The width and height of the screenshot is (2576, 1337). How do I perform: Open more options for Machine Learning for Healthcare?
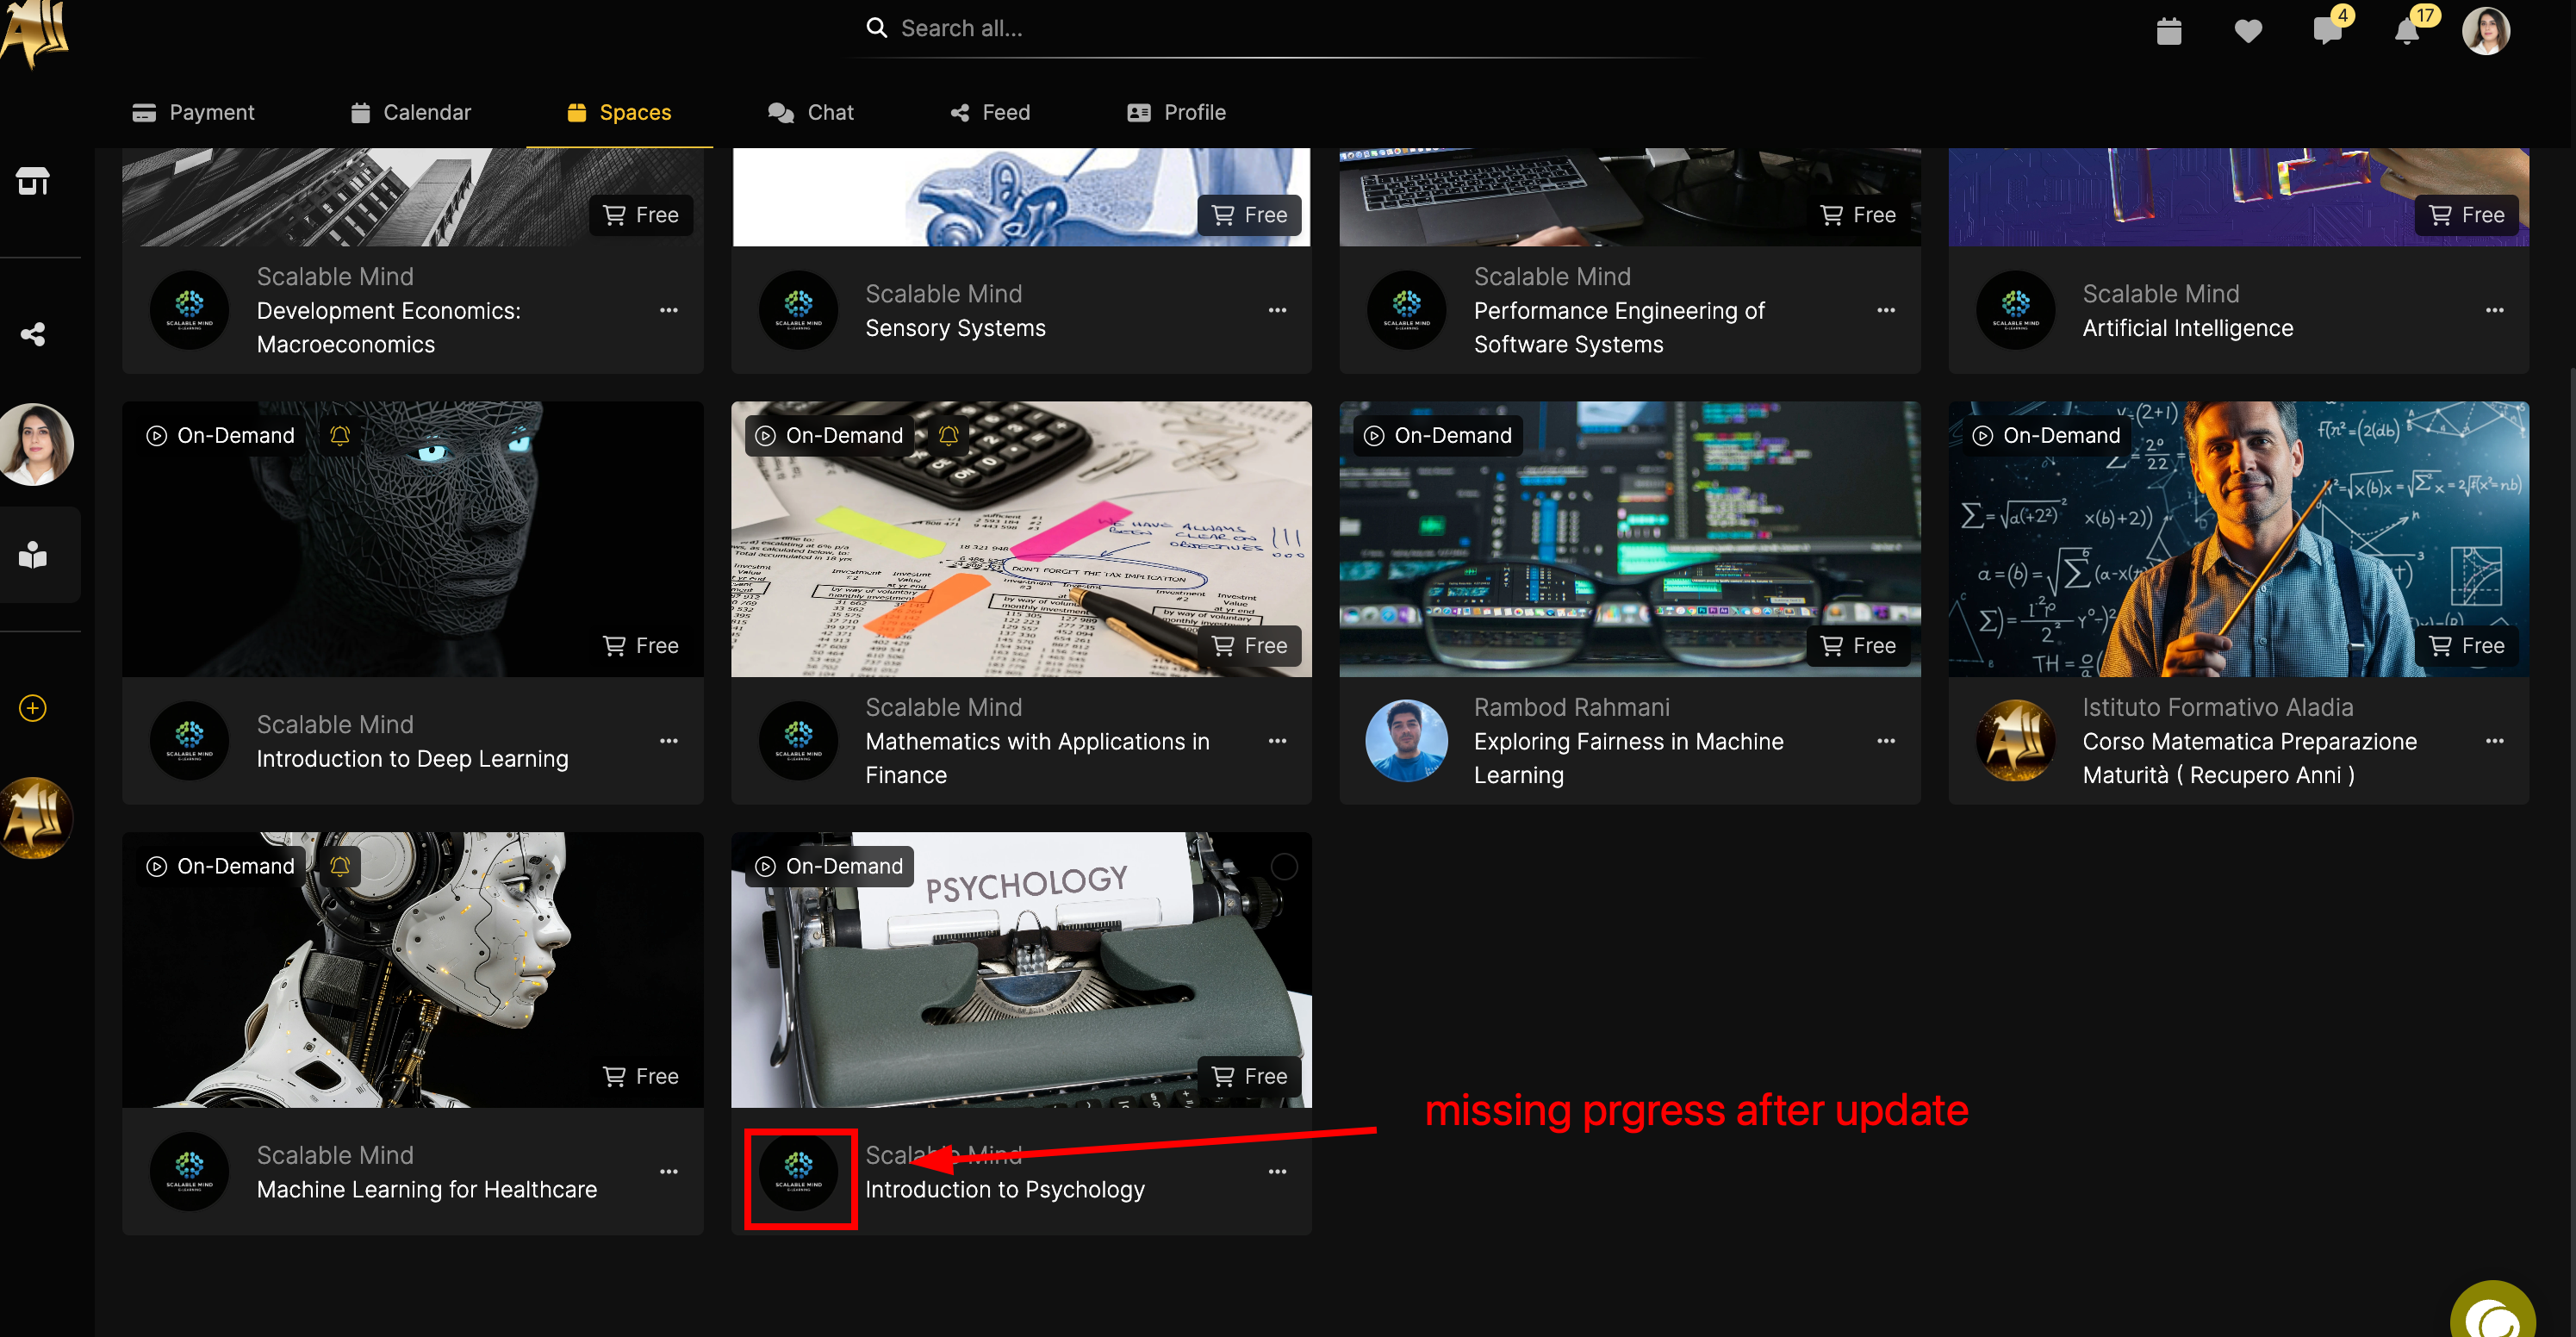pos(669,1172)
